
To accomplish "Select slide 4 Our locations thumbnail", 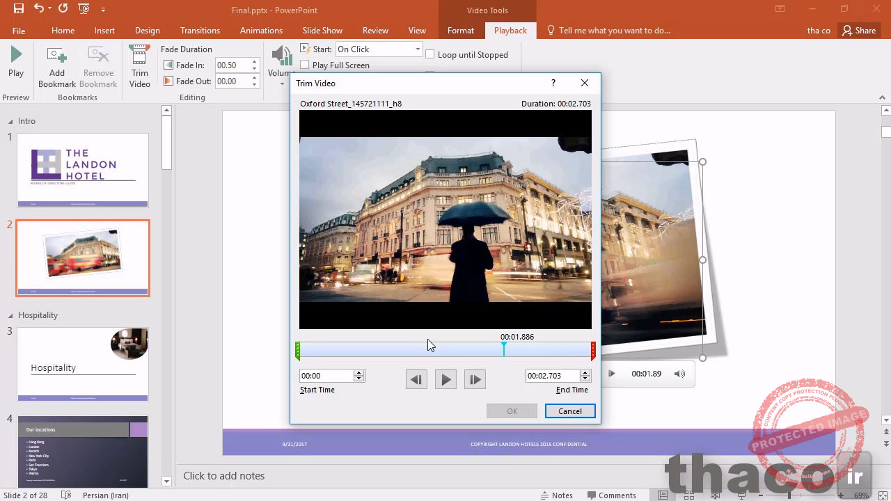I will pos(83,452).
